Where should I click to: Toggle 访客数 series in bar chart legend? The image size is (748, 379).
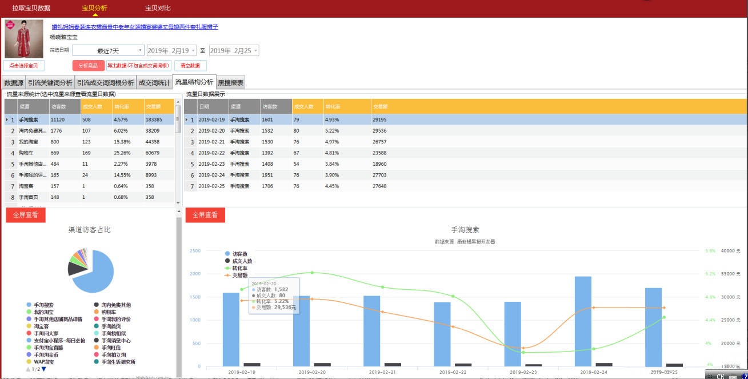[x=237, y=254]
